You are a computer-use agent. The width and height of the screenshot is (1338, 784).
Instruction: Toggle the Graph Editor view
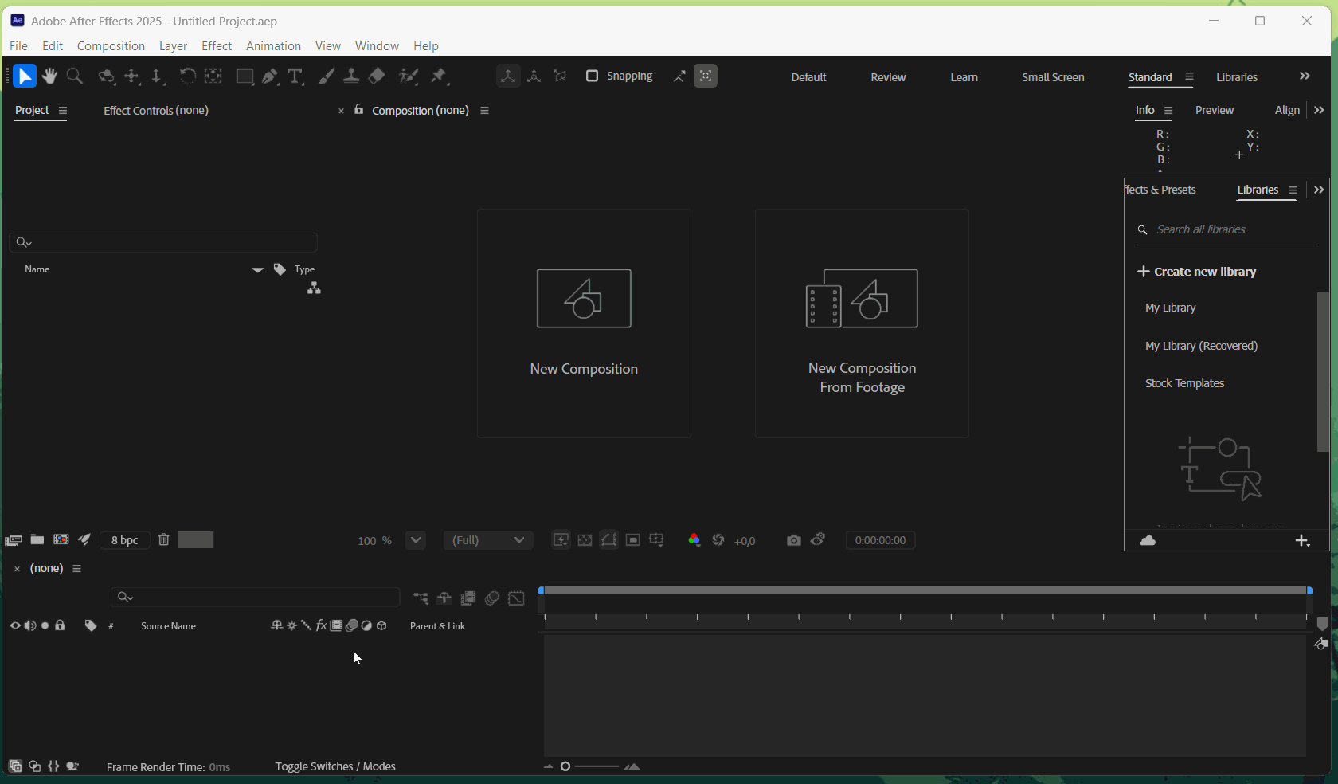pyautogui.click(x=517, y=598)
